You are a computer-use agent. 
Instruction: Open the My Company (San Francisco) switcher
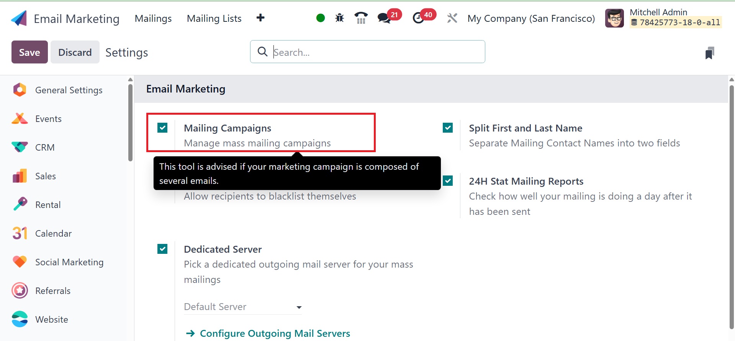(531, 18)
